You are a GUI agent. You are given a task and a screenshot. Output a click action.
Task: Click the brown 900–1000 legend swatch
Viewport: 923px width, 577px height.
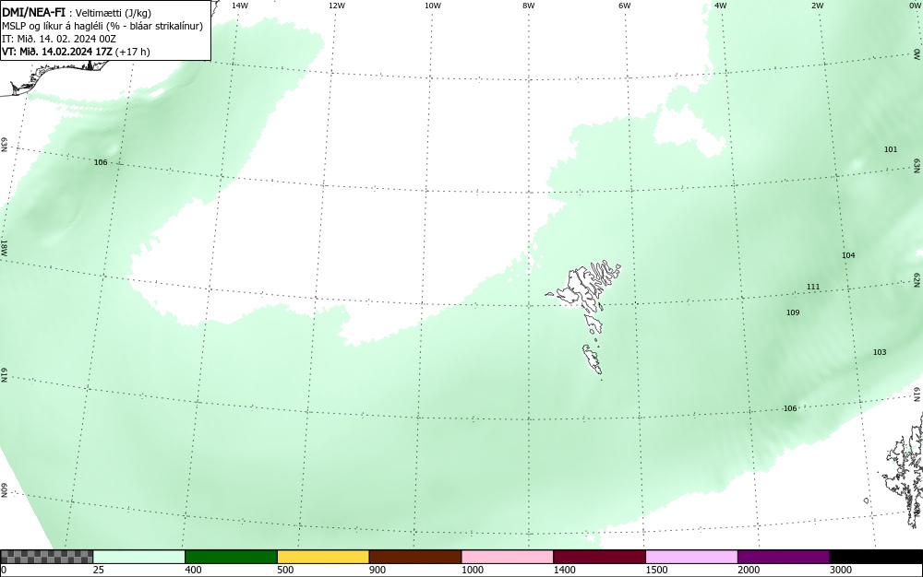point(415,557)
